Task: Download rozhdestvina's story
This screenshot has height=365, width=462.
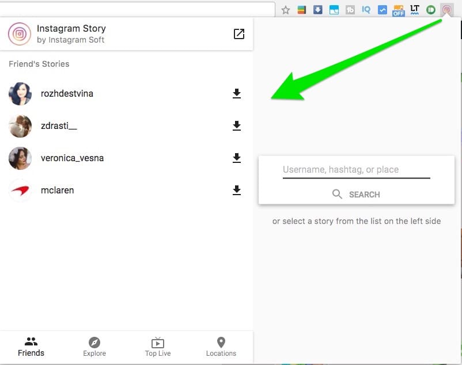Action: click(237, 93)
